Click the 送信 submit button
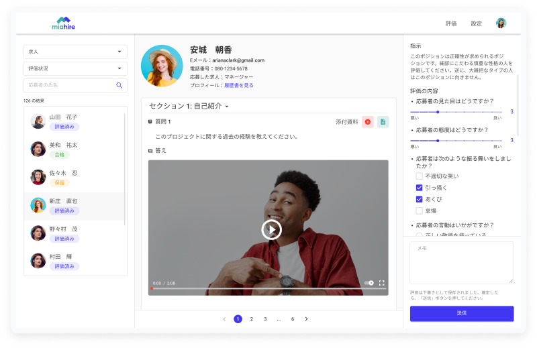The image size is (537, 348). pos(462,313)
